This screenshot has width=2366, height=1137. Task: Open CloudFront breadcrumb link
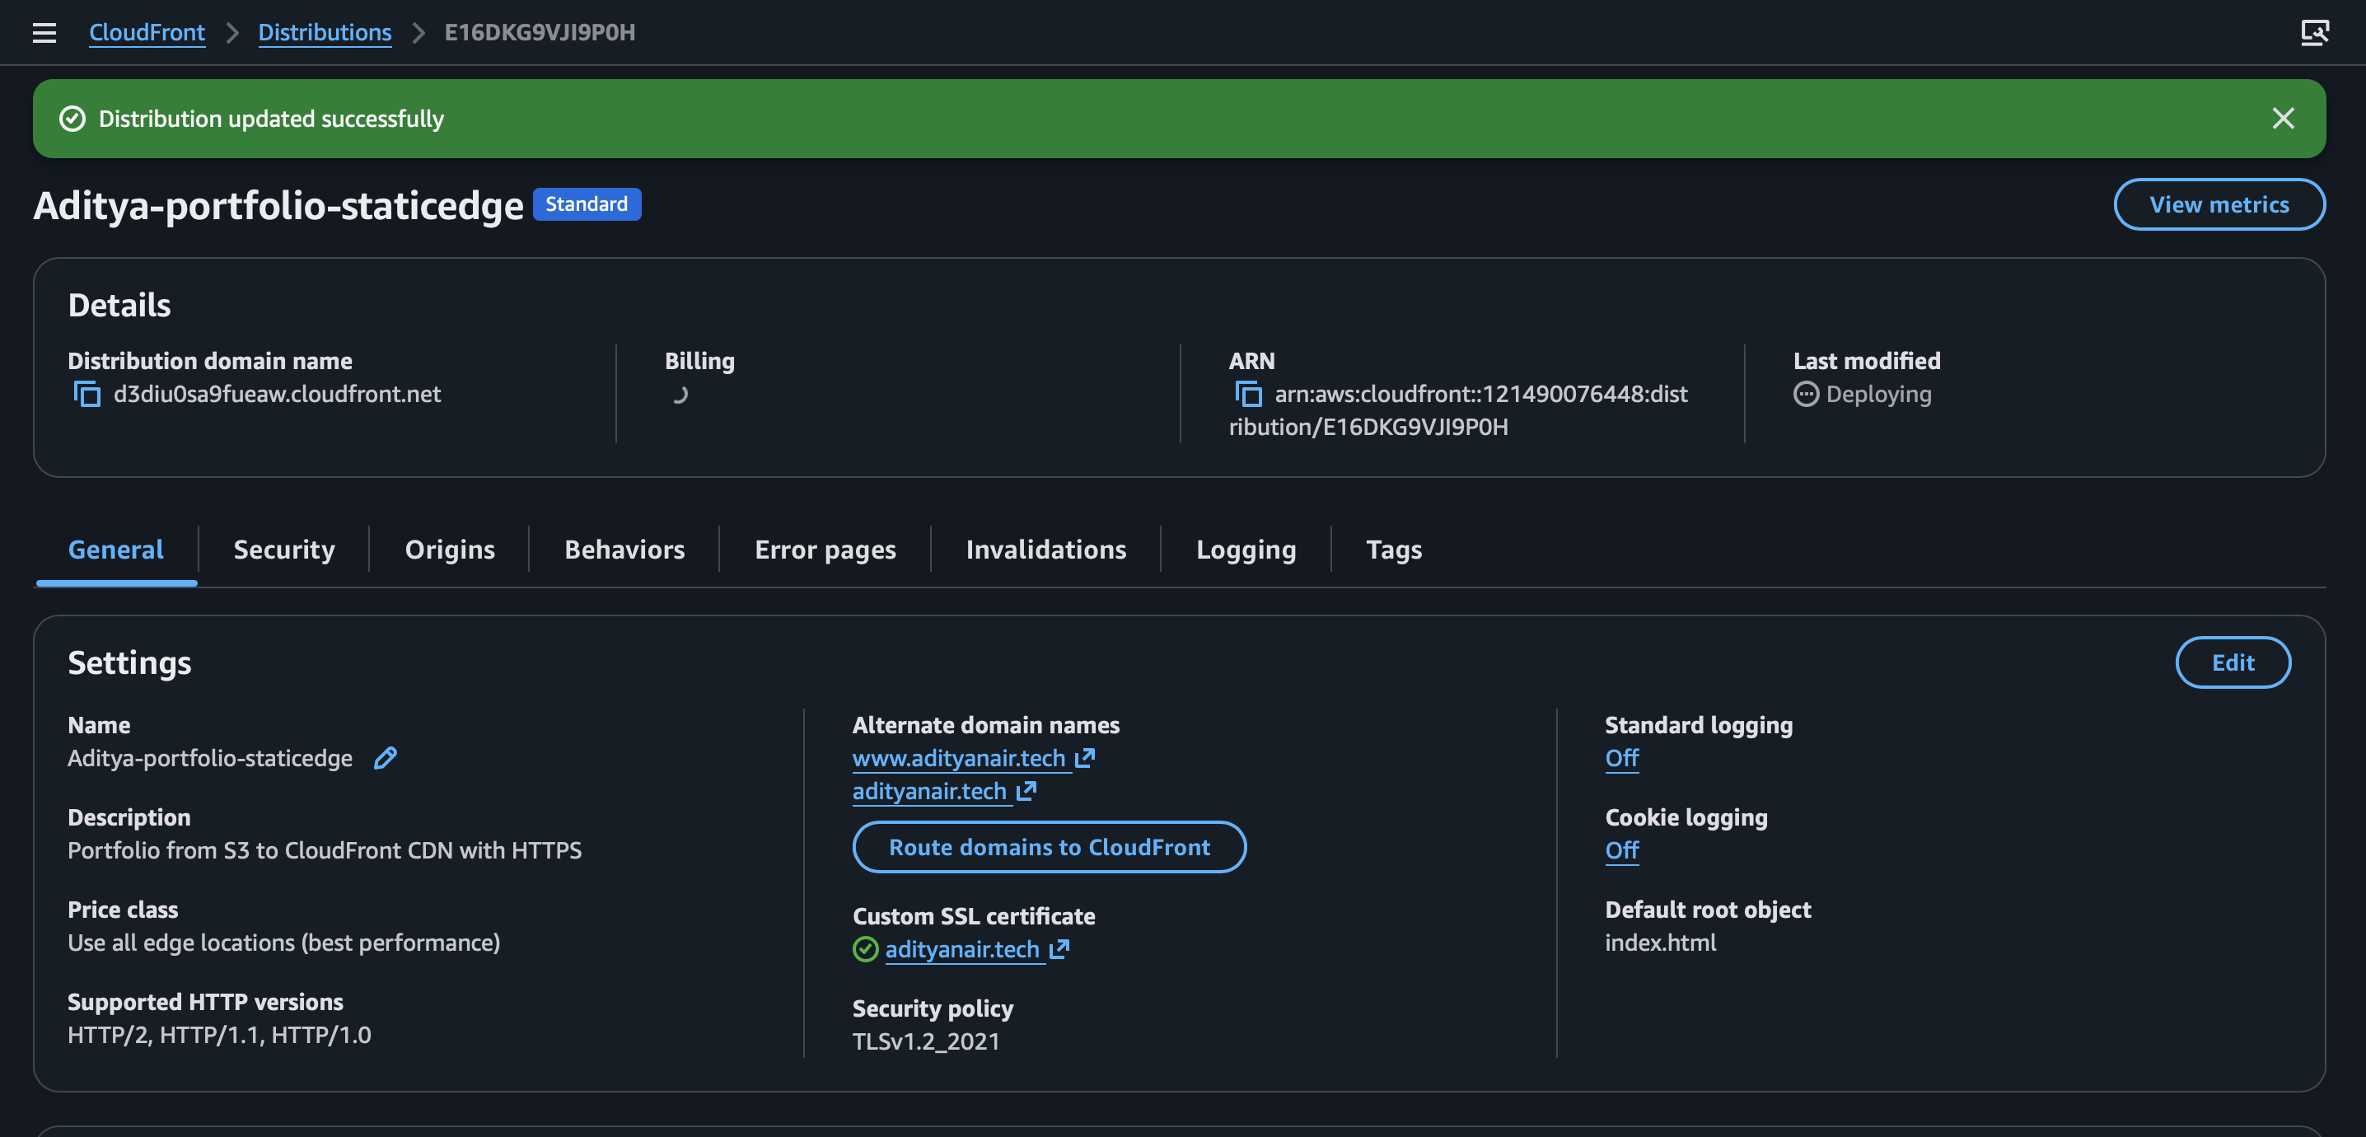147,33
